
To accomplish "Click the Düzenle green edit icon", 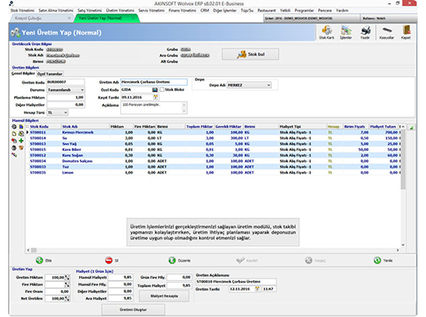I will [x=172, y=260].
